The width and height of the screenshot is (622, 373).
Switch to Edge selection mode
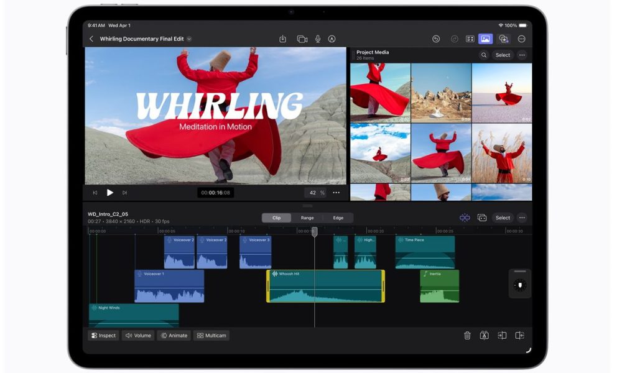[x=338, y=218]
